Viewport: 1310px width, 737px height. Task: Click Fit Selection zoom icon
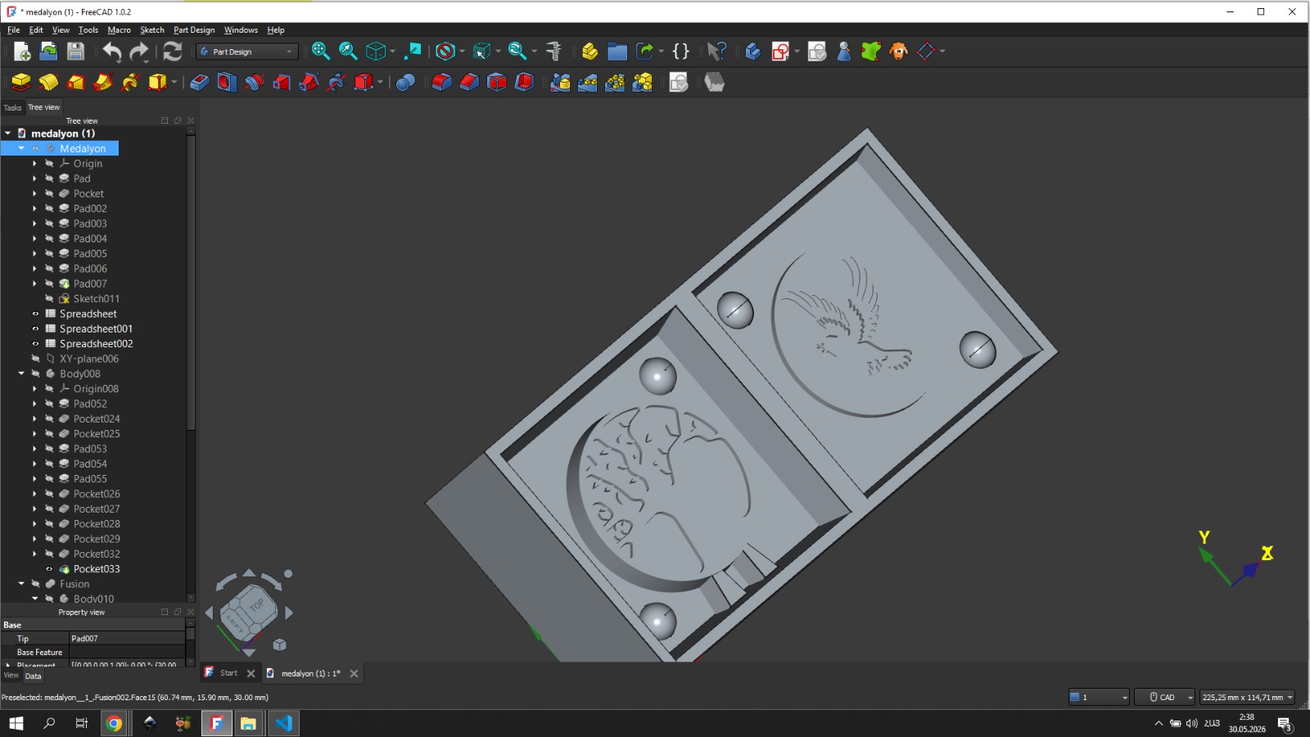point(348,52)
